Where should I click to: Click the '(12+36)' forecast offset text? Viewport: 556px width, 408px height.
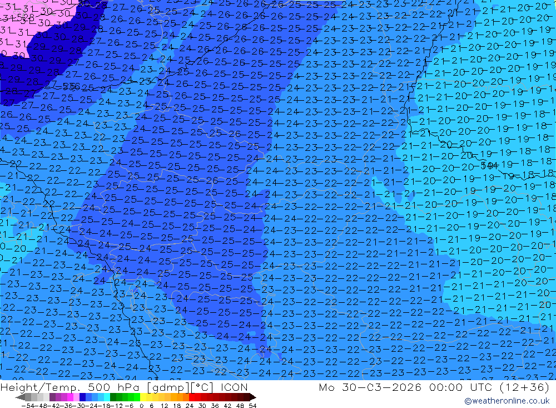[524, 387]
